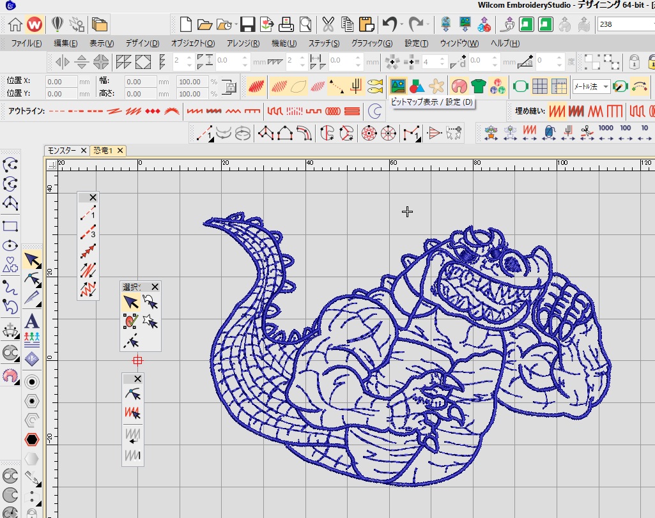
Task: Open the グラフィック(G) menu
Action: 372,43
